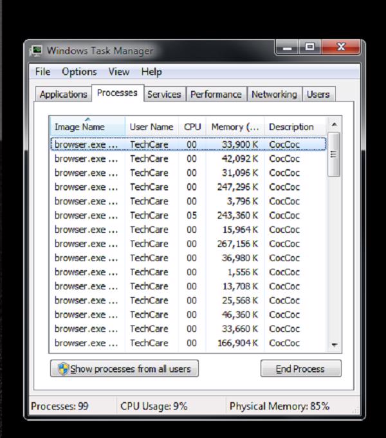
Task: Close the Windows Task Manager window
Action: 341,47
